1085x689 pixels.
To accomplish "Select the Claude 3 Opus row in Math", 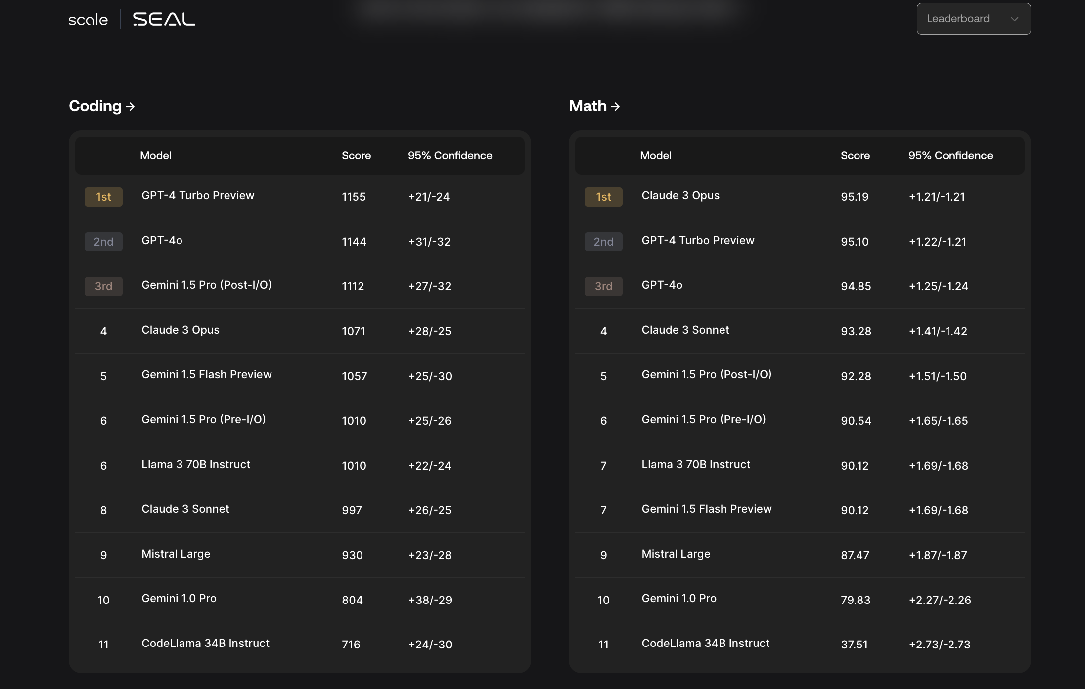I will tap(680, 196).
